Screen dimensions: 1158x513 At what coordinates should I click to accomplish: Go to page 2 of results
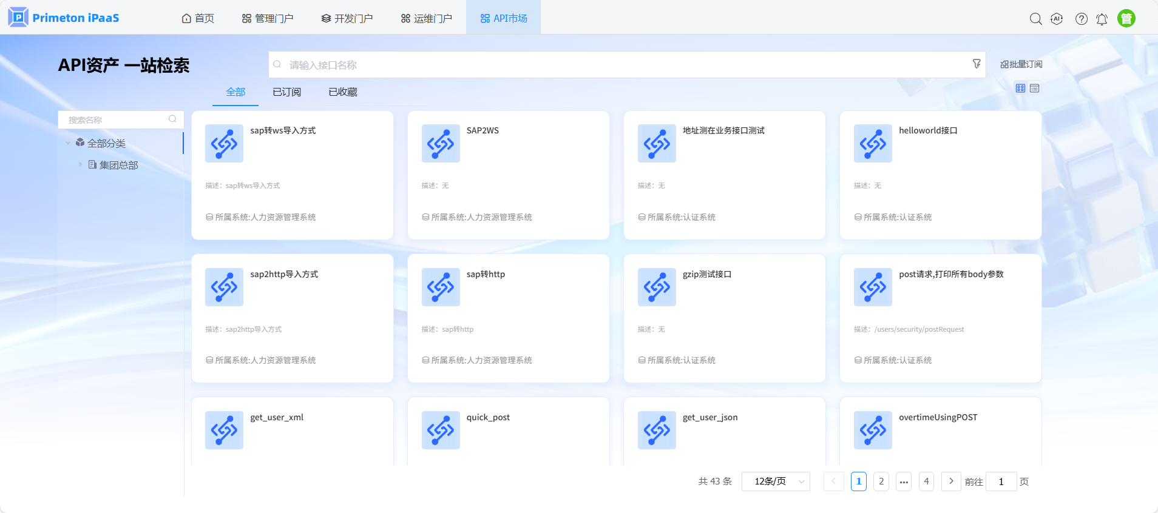(x=881, y=481)
